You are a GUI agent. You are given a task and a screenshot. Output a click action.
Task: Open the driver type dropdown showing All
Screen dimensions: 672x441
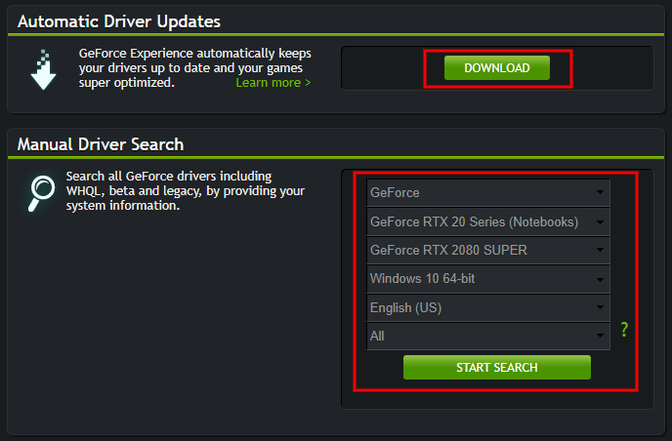[x=488, y=336]
